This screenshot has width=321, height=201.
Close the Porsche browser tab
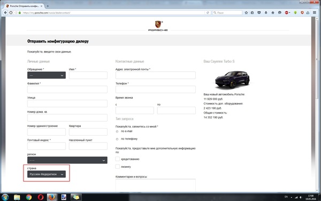[41, 6]
